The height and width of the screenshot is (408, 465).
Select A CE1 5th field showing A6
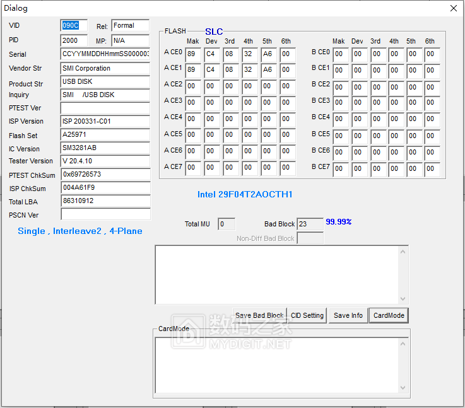pyautogui.click(x=268, y=70)
